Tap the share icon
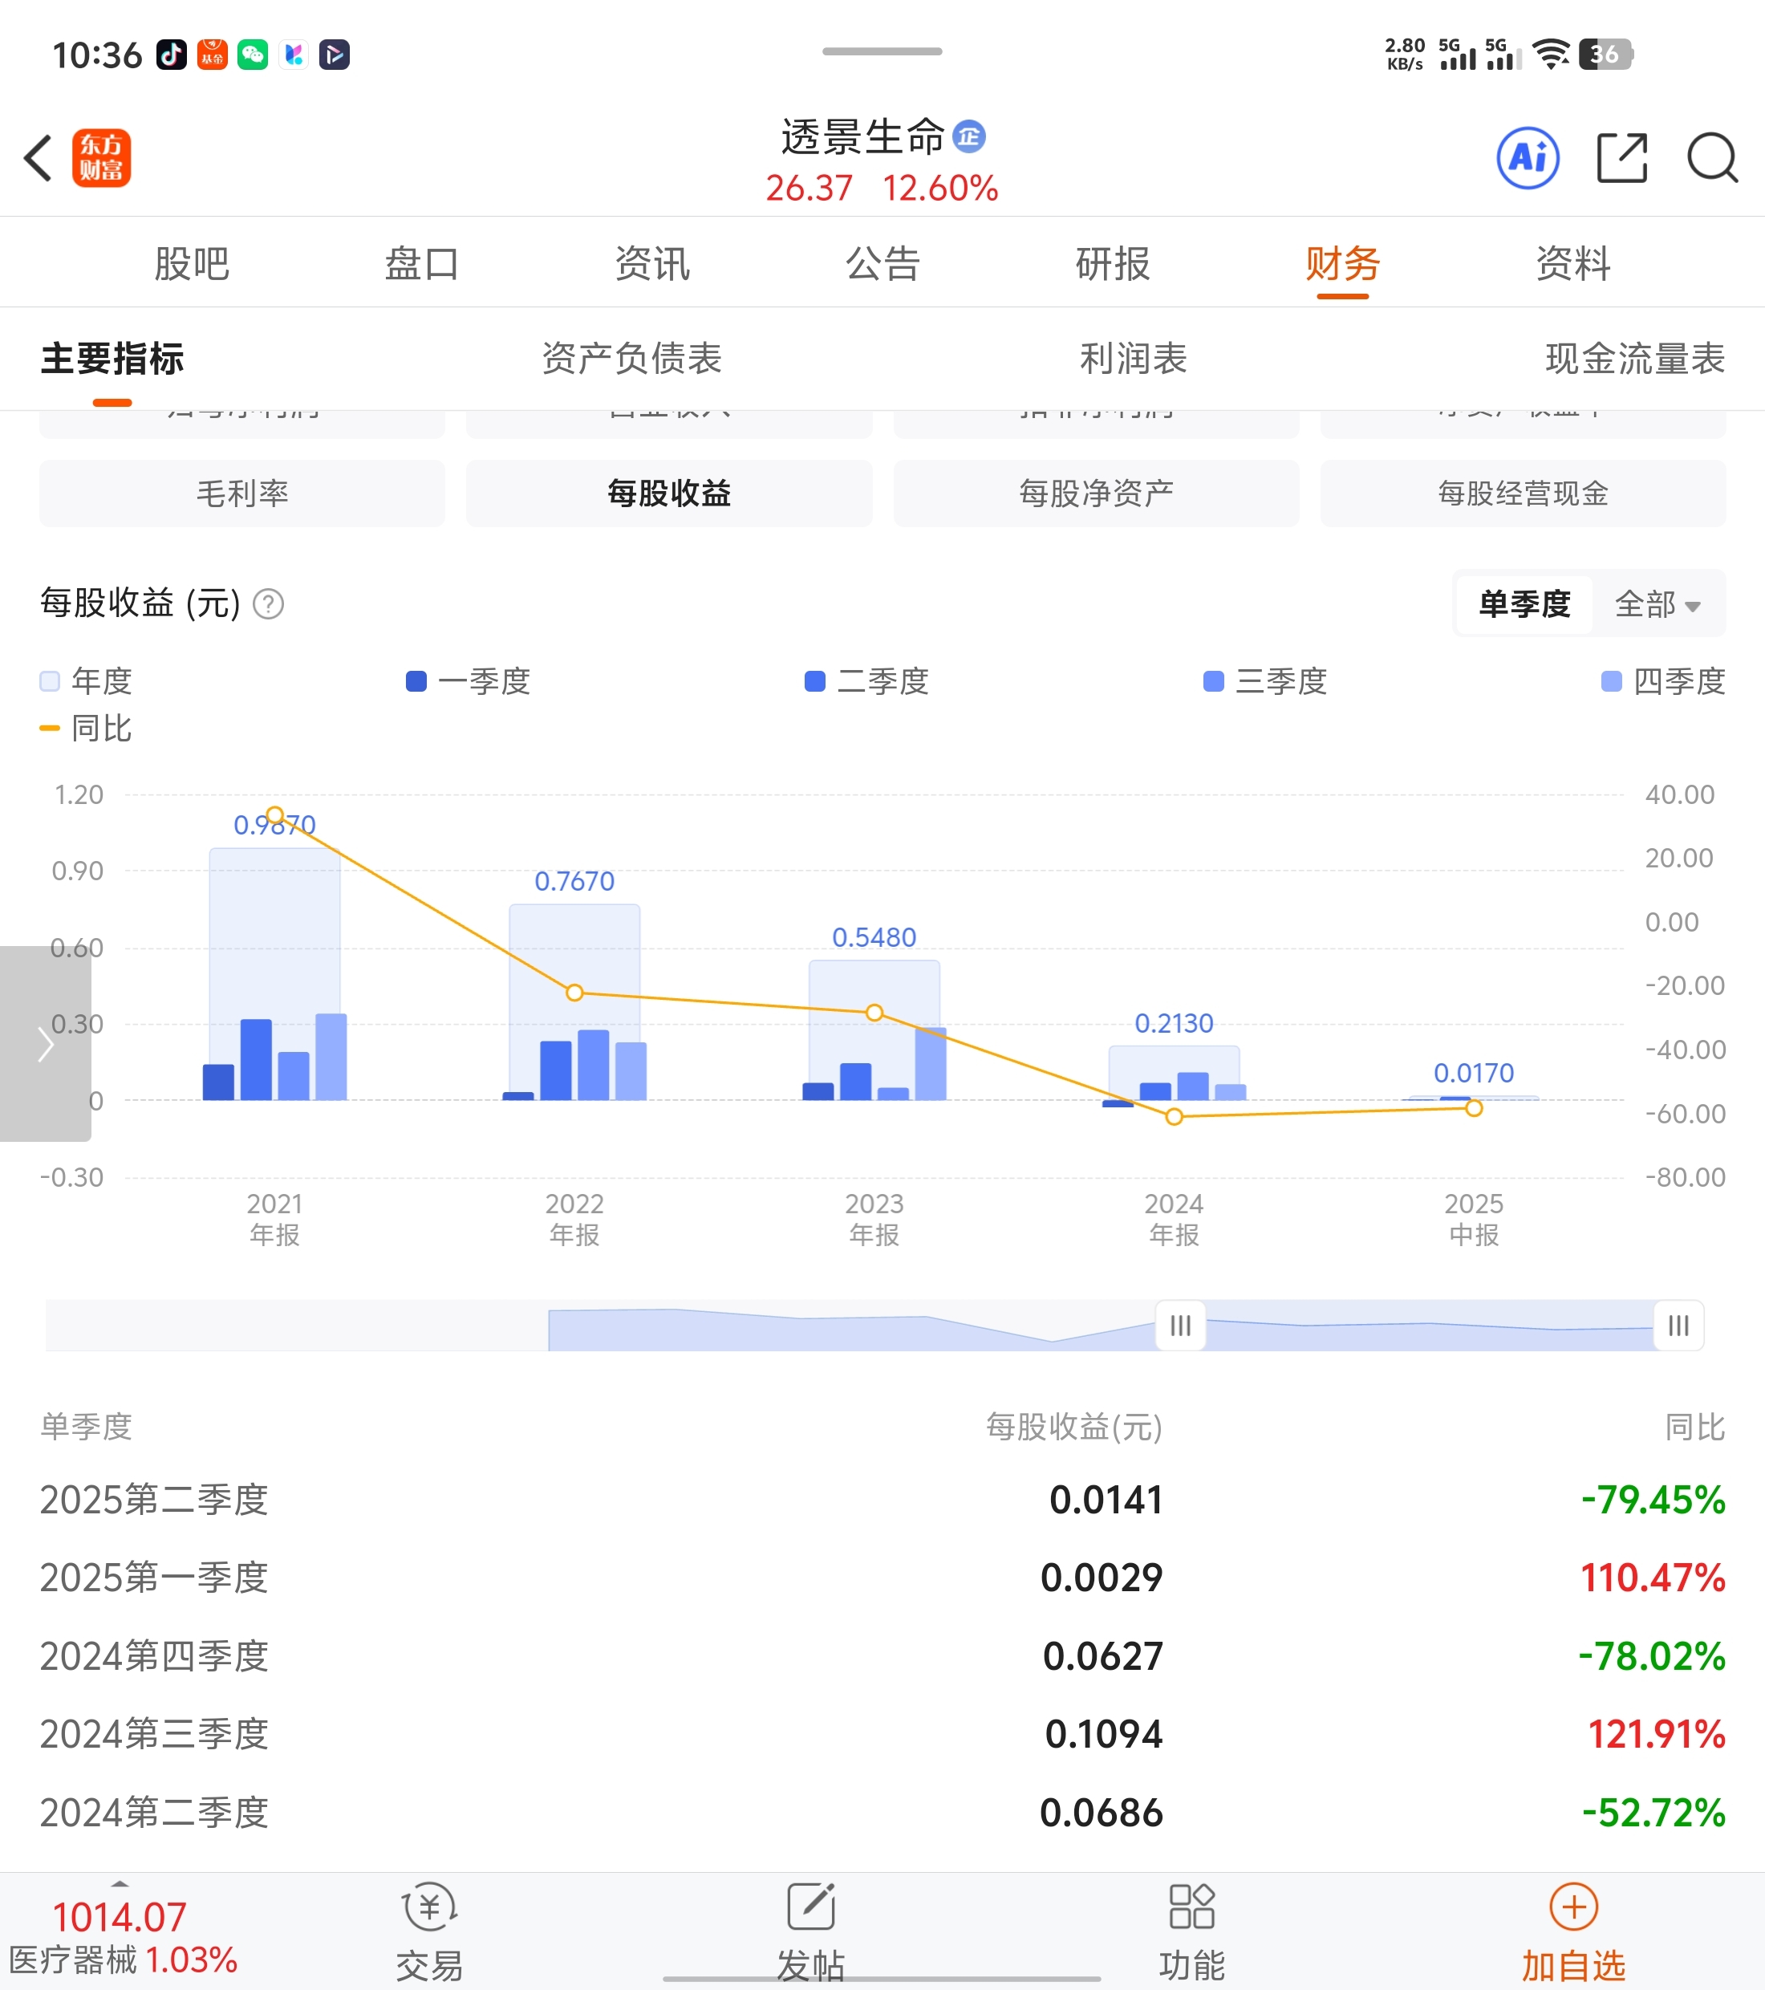1765x1990 pixels. [x=1622, y=158]
